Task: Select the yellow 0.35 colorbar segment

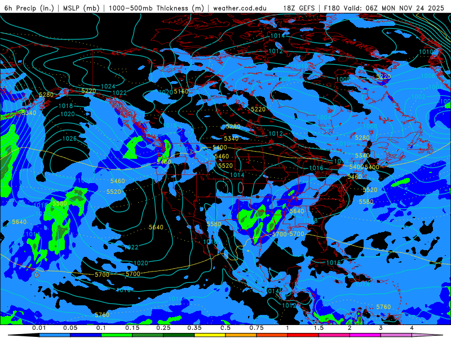Action: pos(210,335)
